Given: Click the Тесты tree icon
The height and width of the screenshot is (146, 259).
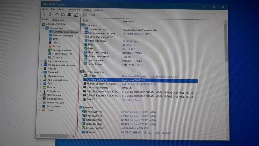Looking at the screenshot, I should click(44, 110).
